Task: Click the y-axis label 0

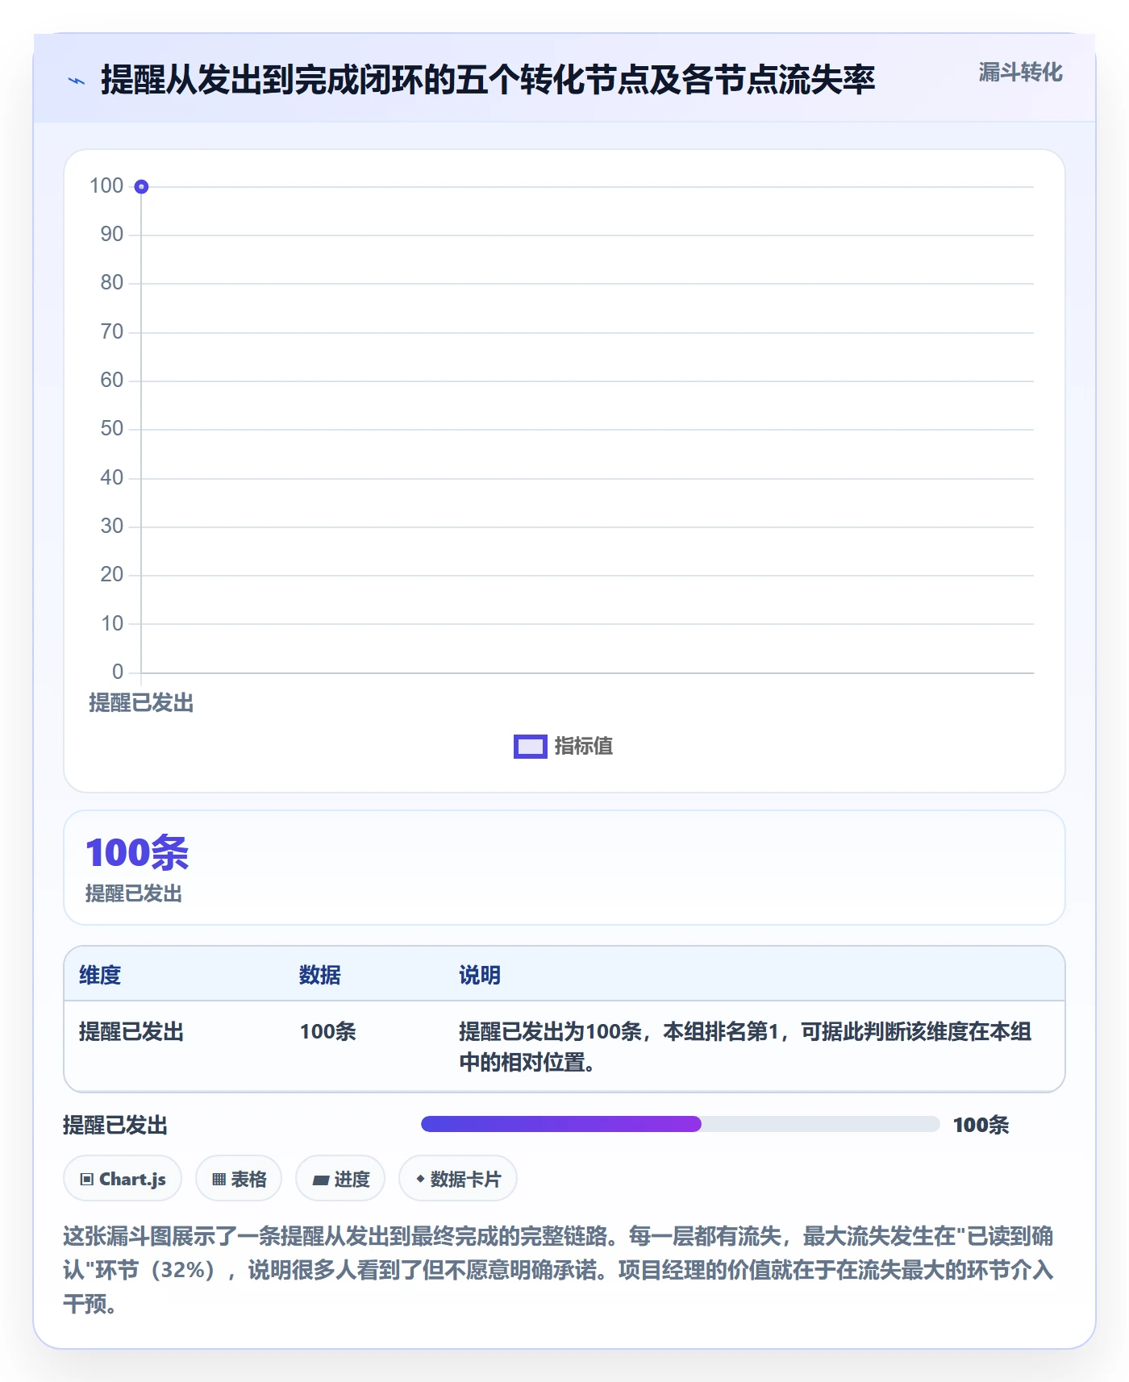Action: [x=118, y=672]
